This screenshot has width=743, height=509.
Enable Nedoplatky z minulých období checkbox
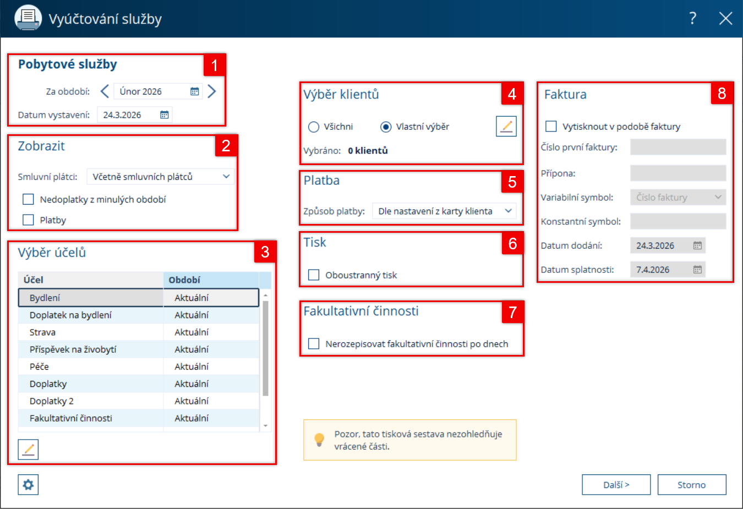[28, 199]
